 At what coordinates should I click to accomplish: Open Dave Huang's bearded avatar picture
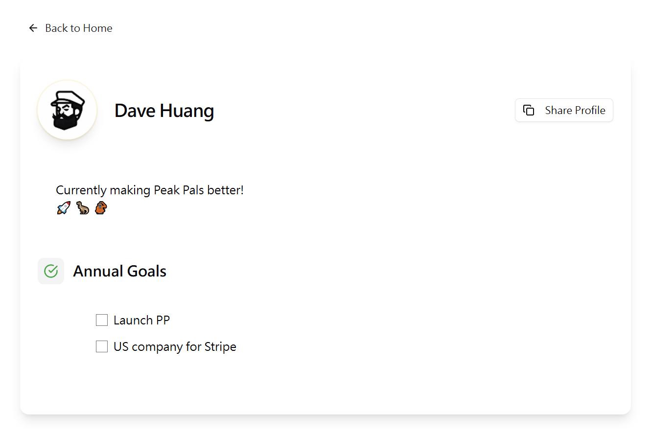pos(68,111)
